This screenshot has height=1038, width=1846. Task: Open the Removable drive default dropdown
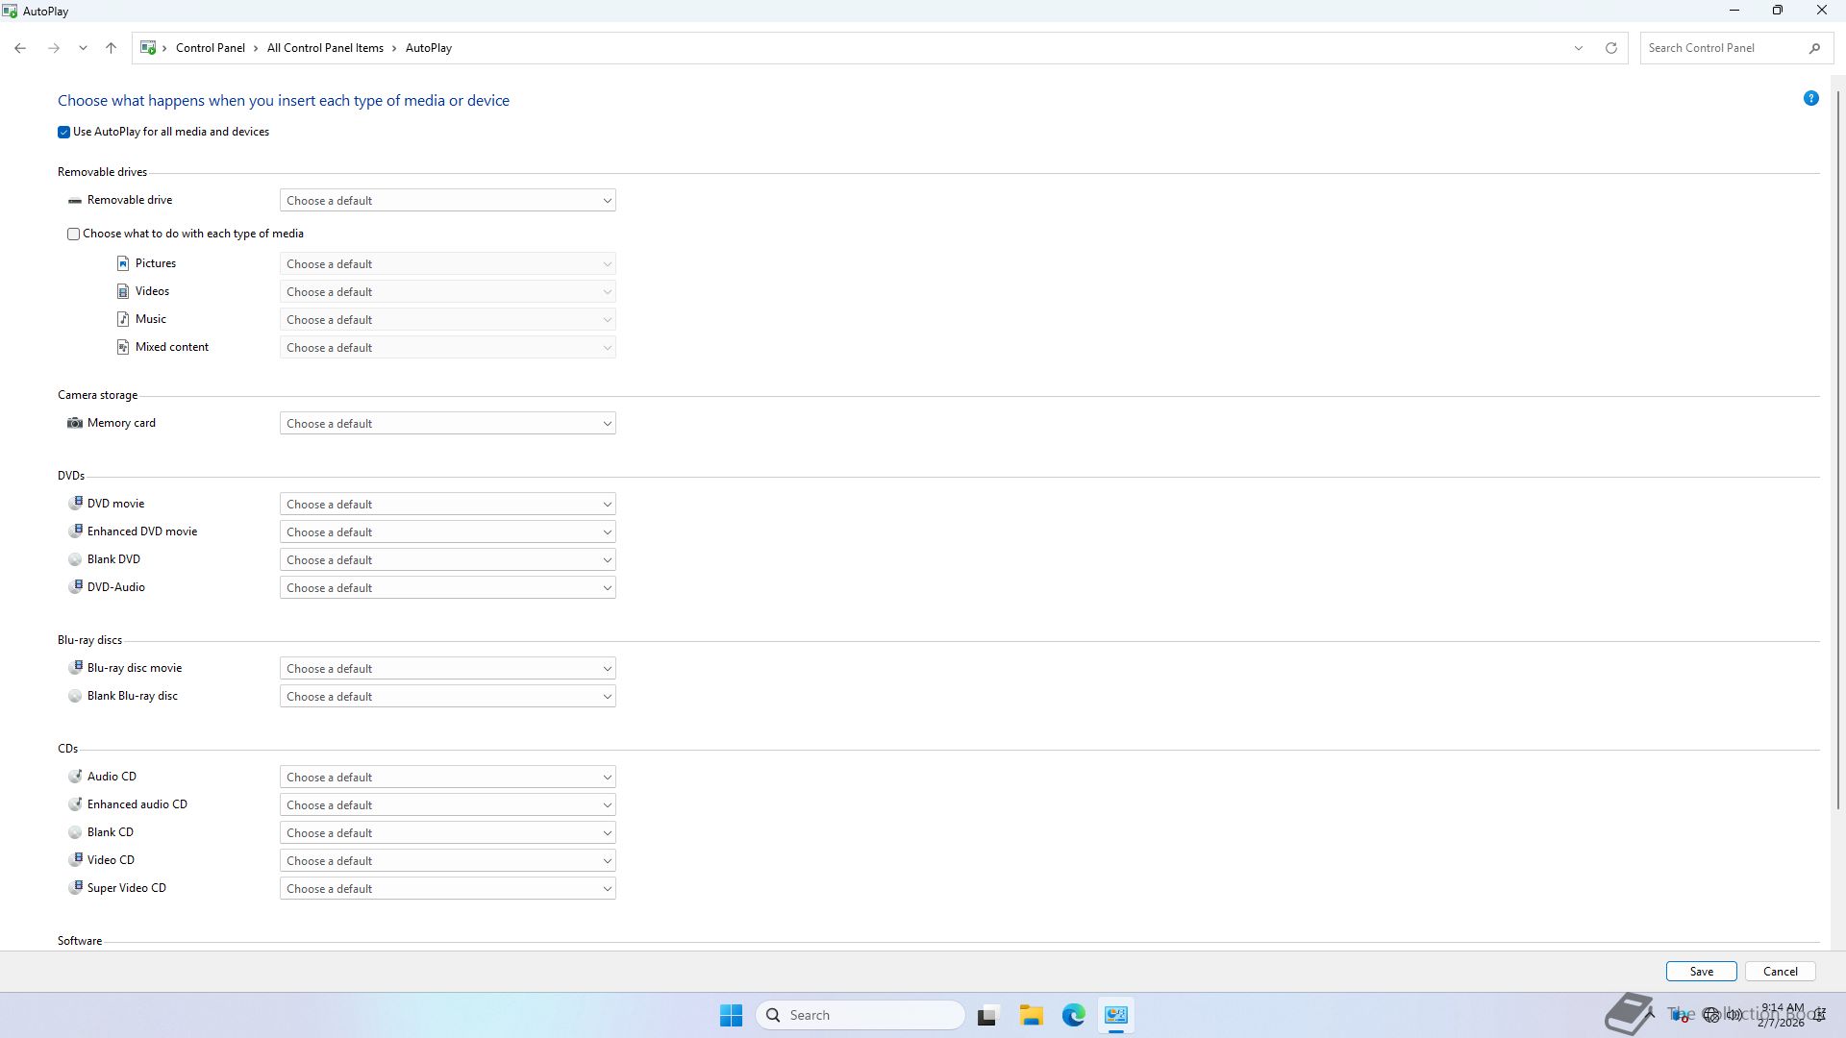tap(447, 201)
